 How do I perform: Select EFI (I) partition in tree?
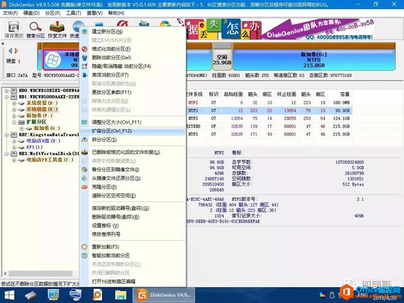click(34, 147)
